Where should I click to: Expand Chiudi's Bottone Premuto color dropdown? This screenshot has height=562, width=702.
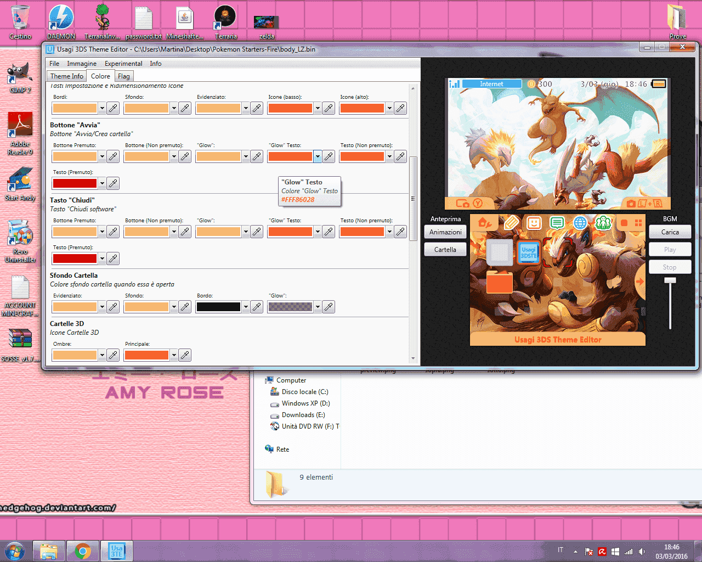tap(102, 232)
